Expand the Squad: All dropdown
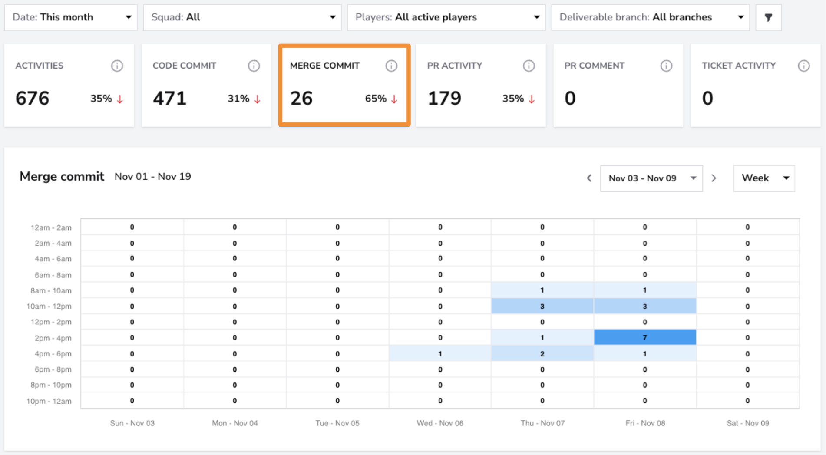 click(x=242, y=17)
